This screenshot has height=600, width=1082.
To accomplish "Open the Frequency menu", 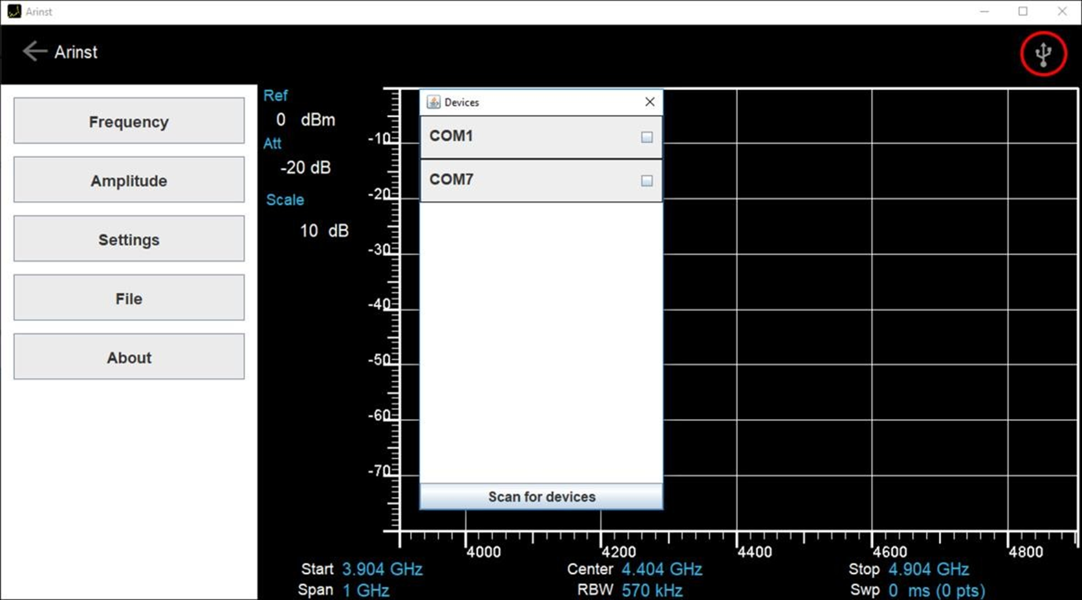I will click(x=129, y=122).
